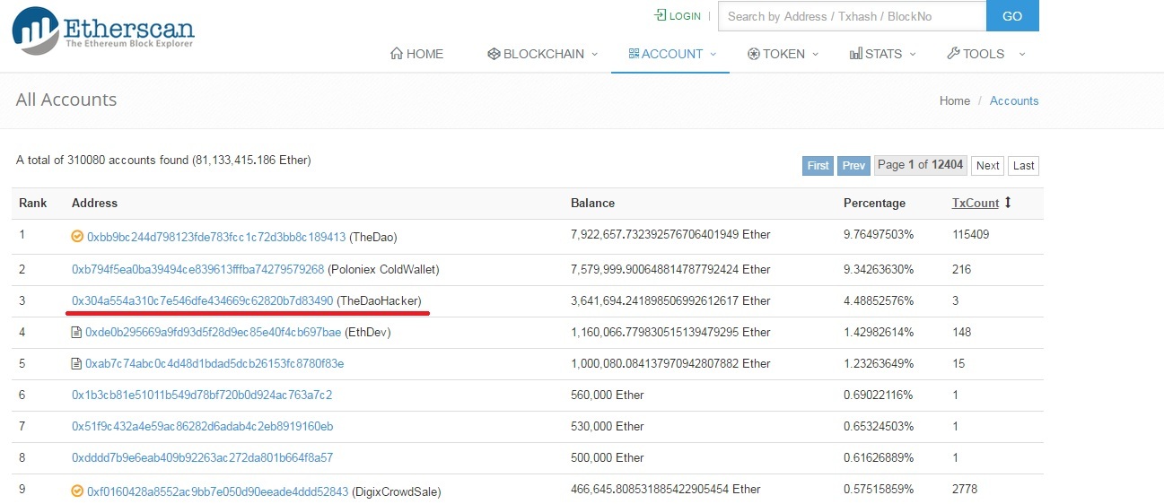Focus the Search by Address field
This screenshot has height=504, width=1164.
(852, 16)
